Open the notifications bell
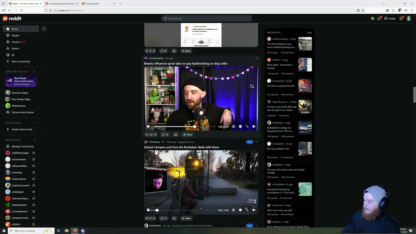This screenshot has height=234, width=416. point(401,19)
